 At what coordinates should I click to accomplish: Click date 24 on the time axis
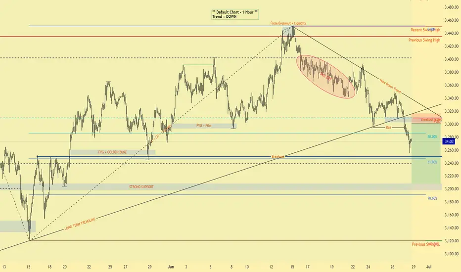coord(368,267)
